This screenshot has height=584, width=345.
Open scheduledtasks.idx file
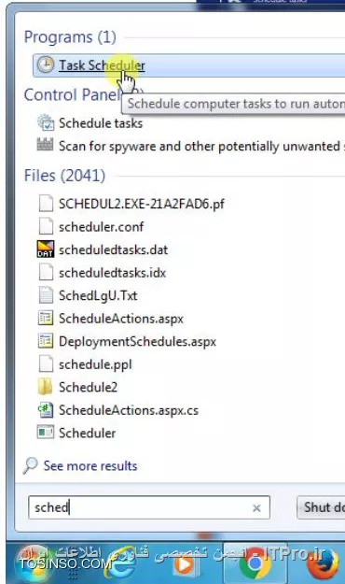(112, 273)
